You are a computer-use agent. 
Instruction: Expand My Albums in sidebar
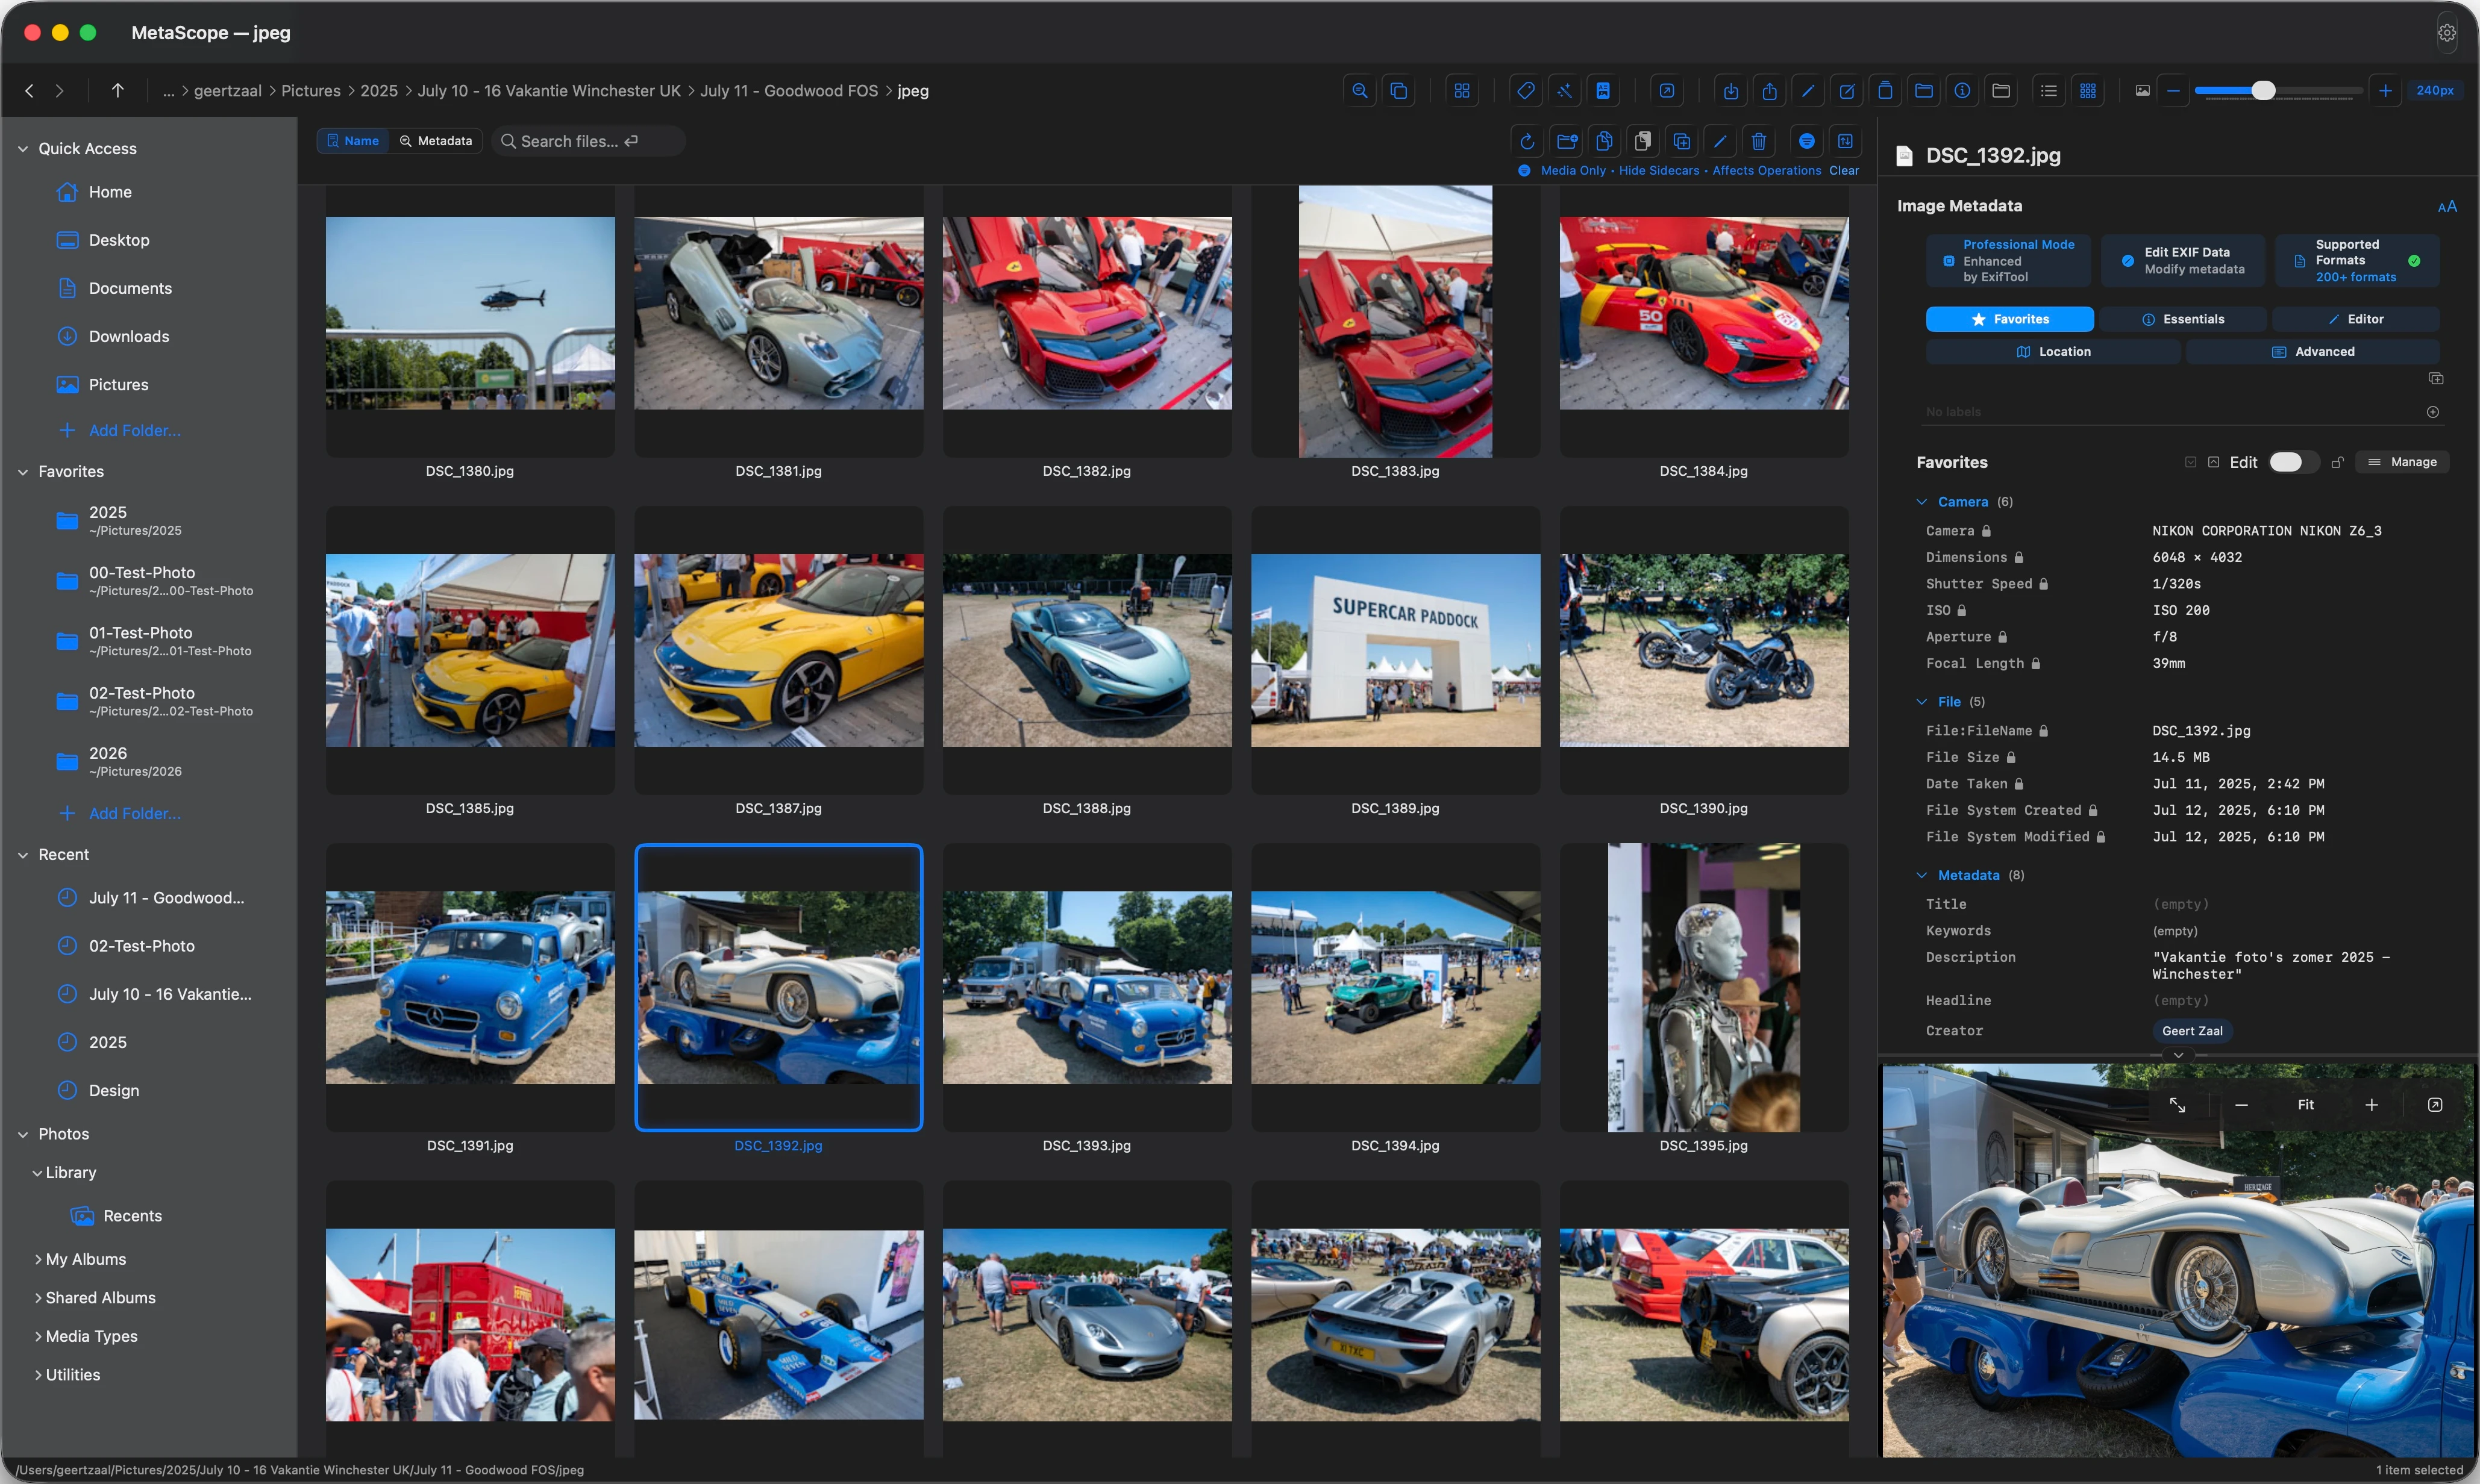(38, 1259)
